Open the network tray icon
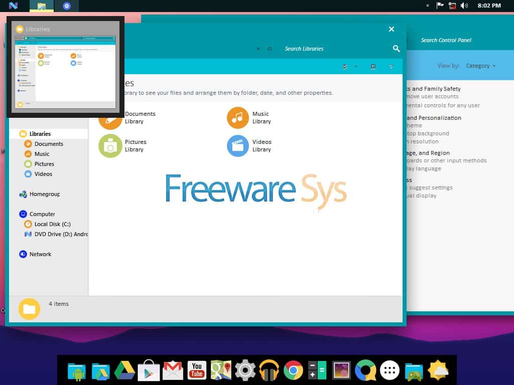The height and width of the screenshot is (385, 514). click(452, 6)
